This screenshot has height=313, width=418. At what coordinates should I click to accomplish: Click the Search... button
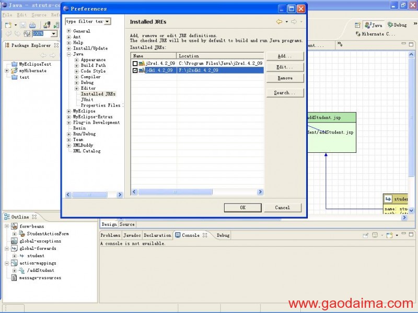pos(285,93)
